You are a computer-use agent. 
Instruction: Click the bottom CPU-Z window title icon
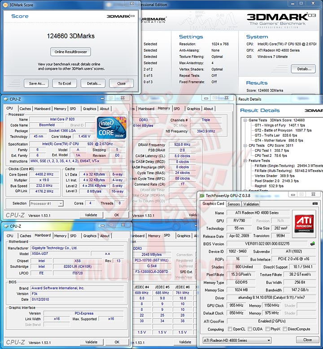[6, 226]
